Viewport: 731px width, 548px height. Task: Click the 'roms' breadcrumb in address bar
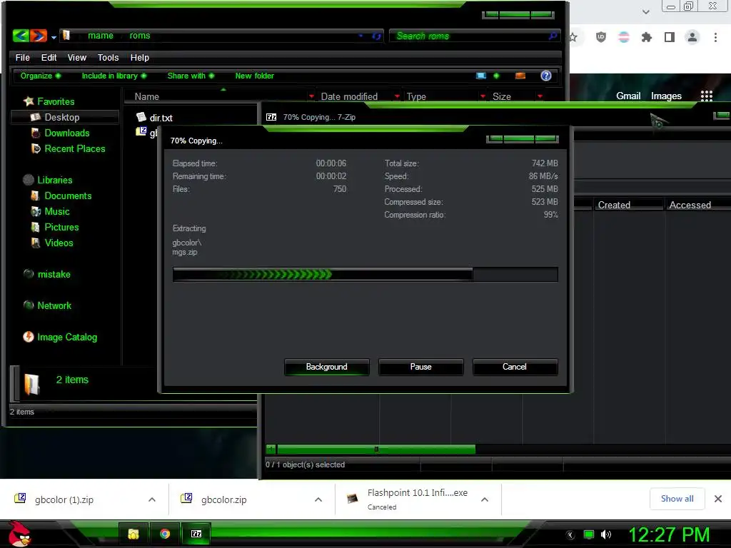click(140, 36)
